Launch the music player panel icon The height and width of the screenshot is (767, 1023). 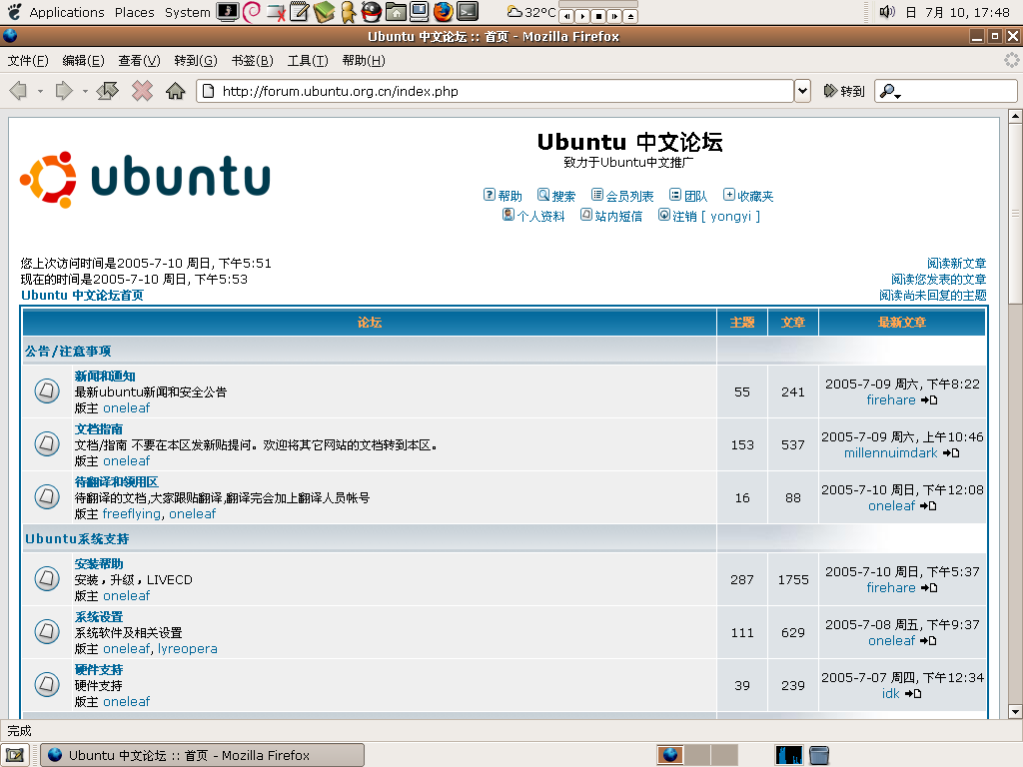pyautogui.click(x=228, y=11)
